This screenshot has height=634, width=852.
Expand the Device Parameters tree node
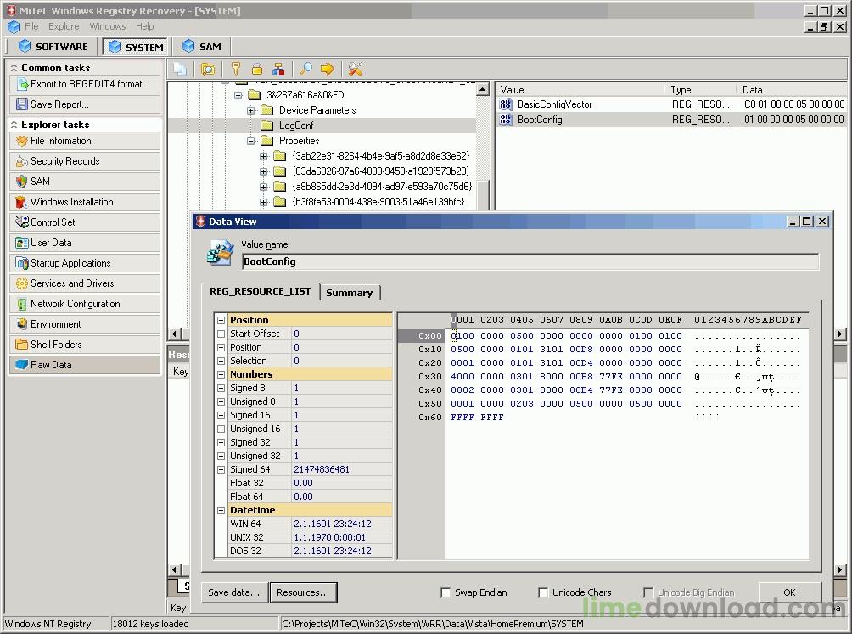(250, 110)
